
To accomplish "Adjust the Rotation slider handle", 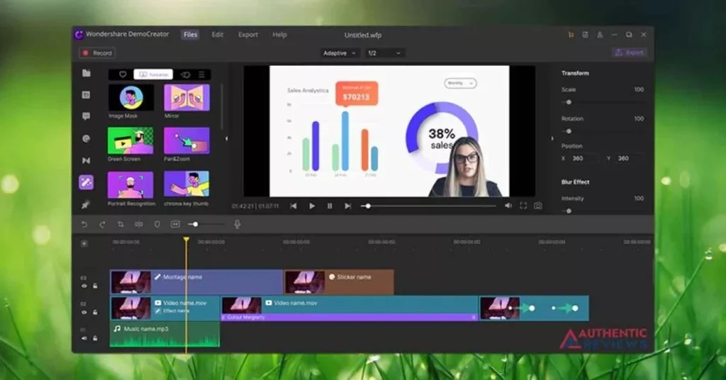I will [569, 131].
